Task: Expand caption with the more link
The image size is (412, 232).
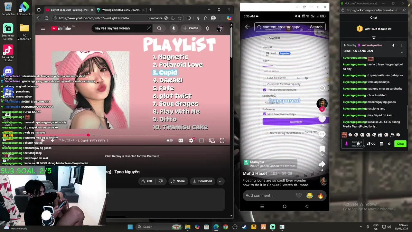Action: 304,185
